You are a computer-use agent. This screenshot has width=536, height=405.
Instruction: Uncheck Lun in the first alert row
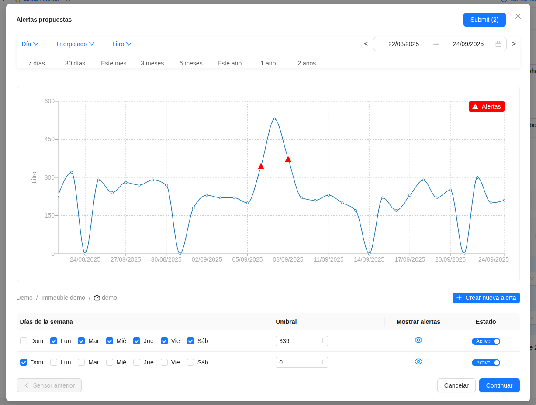pyautogui.click(x=54, y=341)
